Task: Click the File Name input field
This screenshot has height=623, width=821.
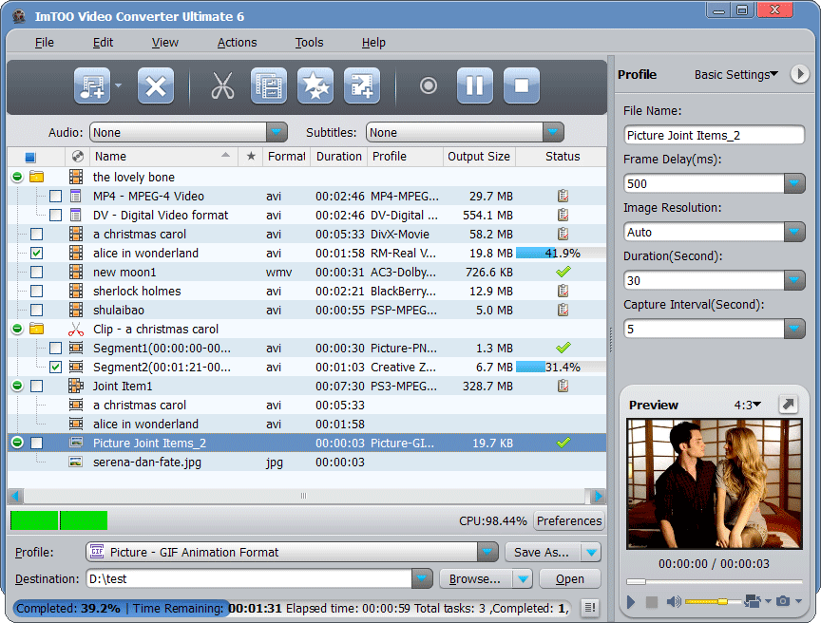Action: click(x=714, y=135)
